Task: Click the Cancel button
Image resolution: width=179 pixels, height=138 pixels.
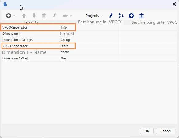Action: click(165, 131)
